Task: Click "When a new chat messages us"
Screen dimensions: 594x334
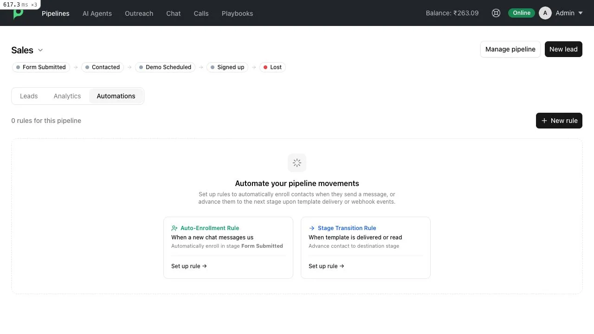Action: [x=212, y=238]
